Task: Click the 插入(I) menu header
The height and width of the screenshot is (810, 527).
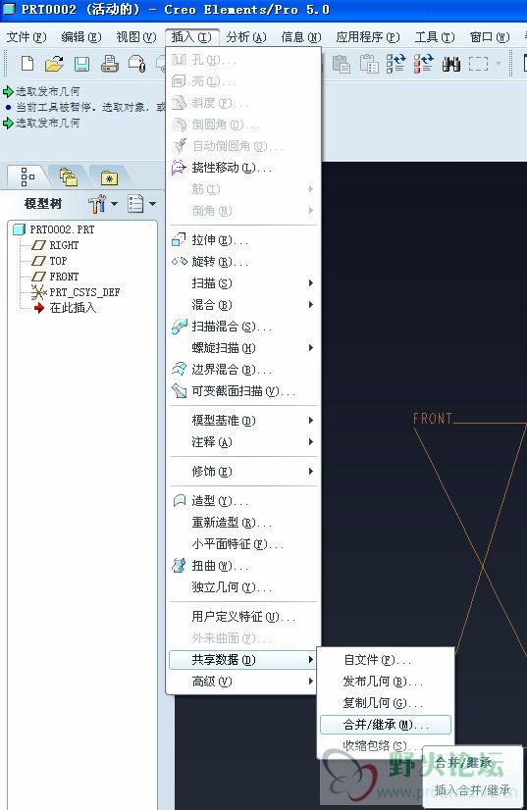Action: tap(191, 36)
